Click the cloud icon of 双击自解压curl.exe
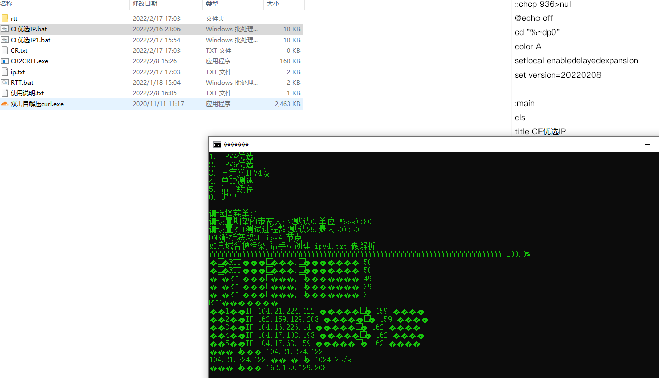The image size is (659, 378). coord(5,104)
